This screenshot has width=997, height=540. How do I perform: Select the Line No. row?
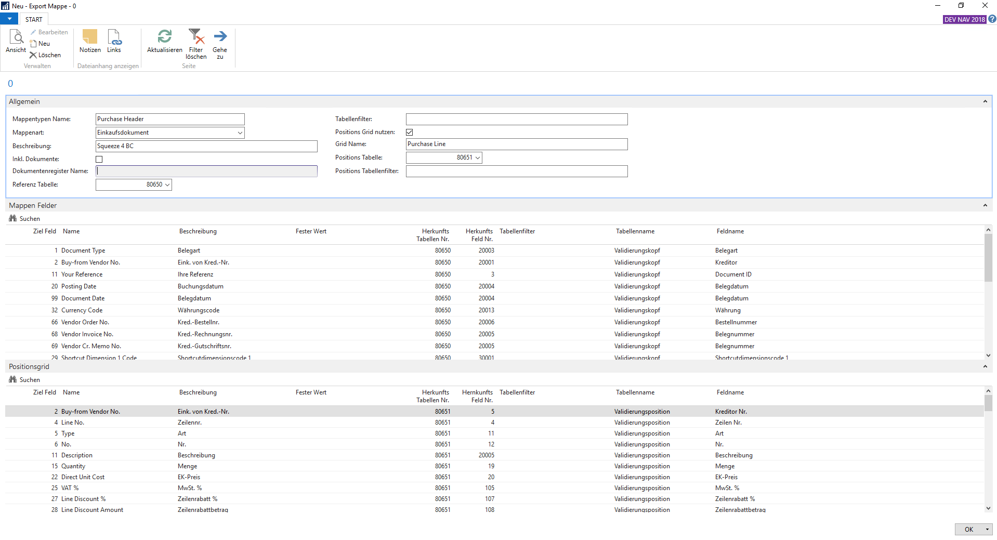pyautogui.click(x=494, y=423)
